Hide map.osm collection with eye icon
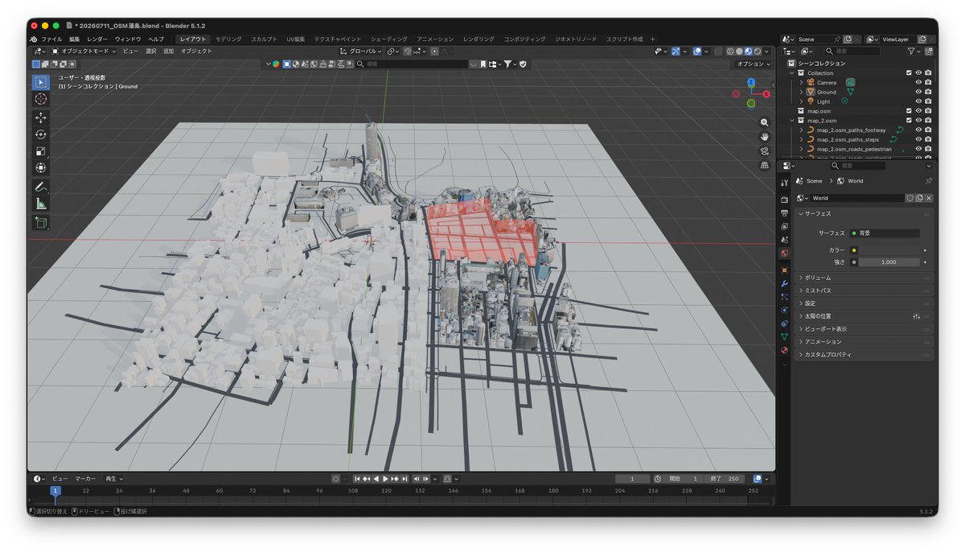Screen dimensions: 965x552 (918, 111)
